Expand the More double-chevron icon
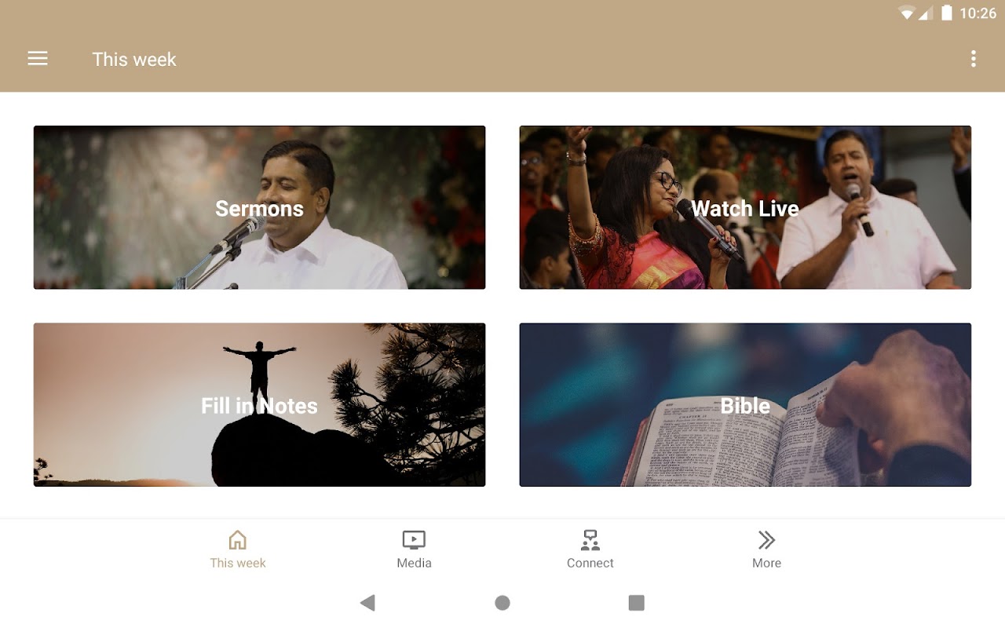This screenshot has height=628, width=1005. 766,540
